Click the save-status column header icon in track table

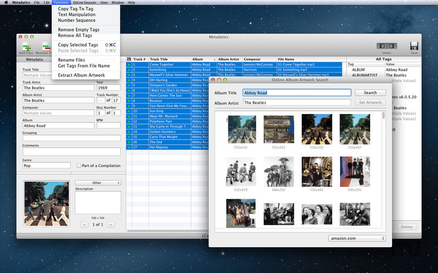click(x=129, y=59)
